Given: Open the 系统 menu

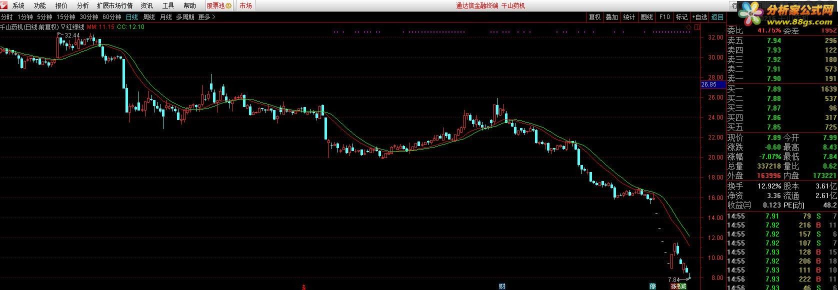Looking at the screenshot, I should tap(18, 6).
